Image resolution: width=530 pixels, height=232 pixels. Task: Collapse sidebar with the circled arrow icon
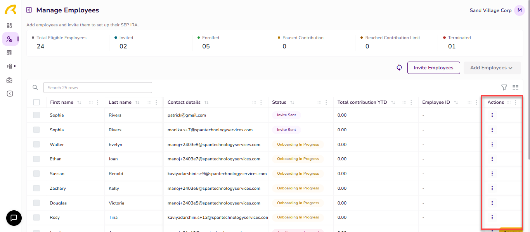10,93
